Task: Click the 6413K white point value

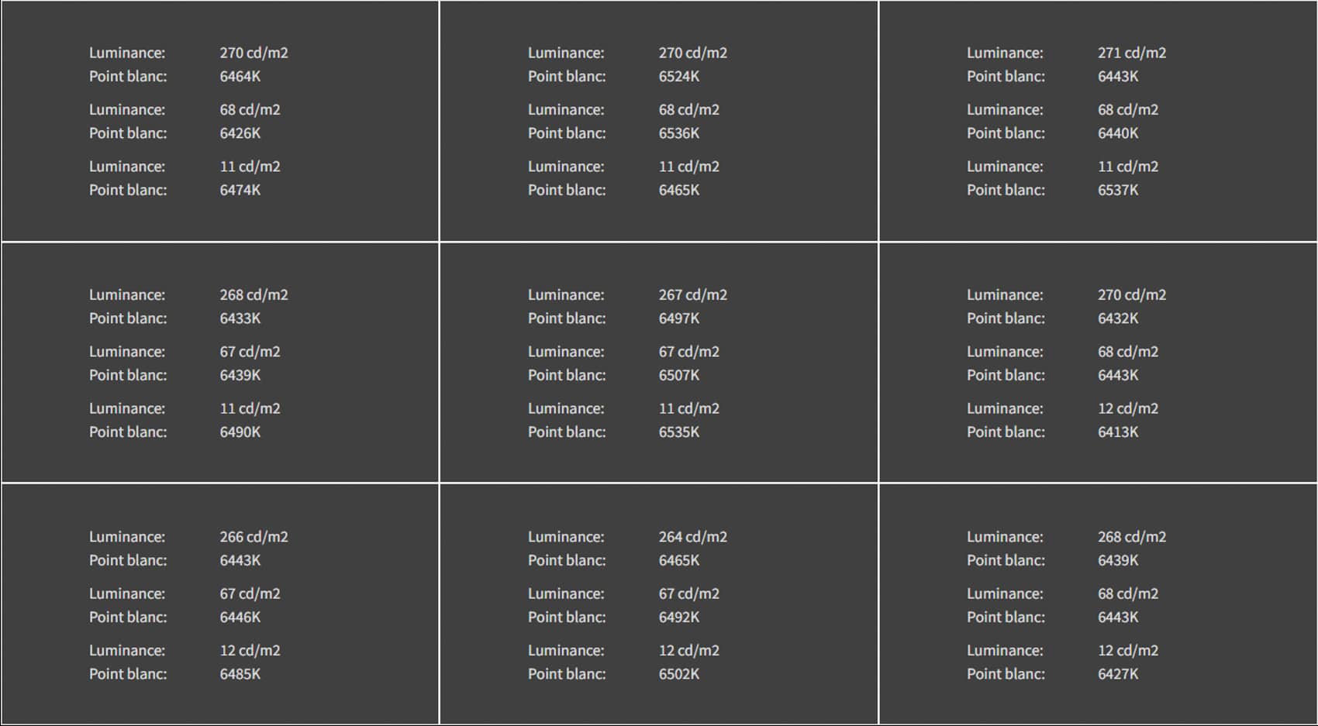Action: (x=1118, y=432)
